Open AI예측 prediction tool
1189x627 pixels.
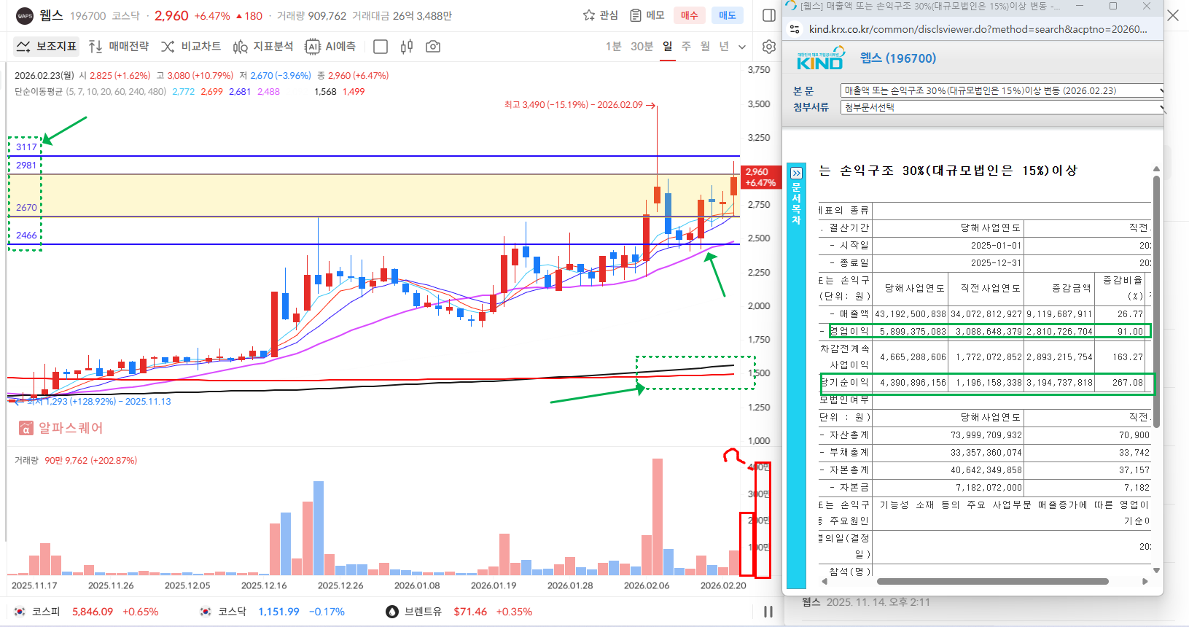331,47
